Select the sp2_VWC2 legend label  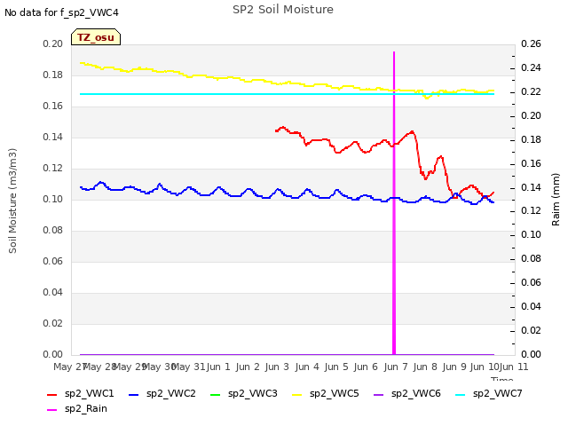click(171, 394)
